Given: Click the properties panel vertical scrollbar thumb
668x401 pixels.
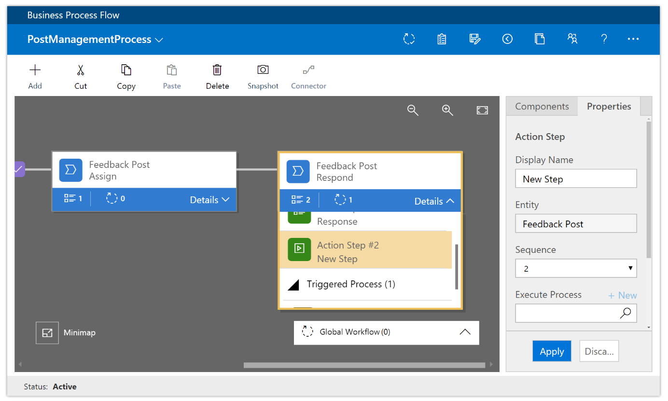Looking at the screenshot, I should [649, 190].
